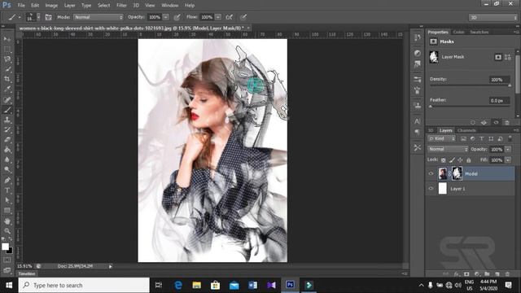Expand brush Flow slider arrow
The width and height of the screenshot is (521, 293).
[218, 17]
